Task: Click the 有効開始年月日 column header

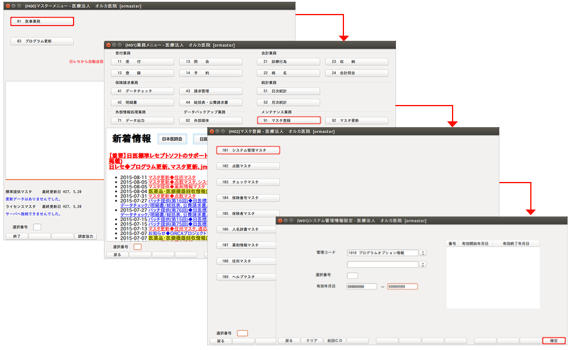Action: [x=475, y=244]
